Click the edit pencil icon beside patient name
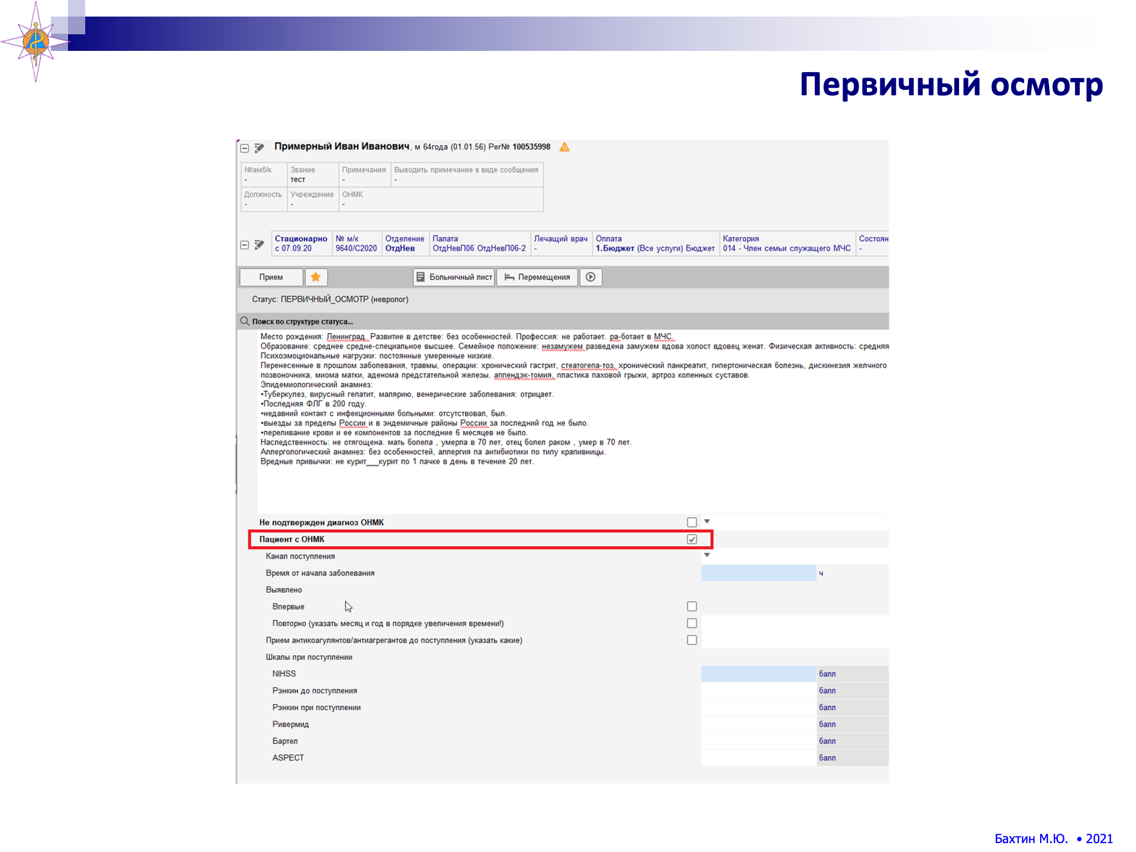Viewport: 1136px width, 852px height. [259, 147]
